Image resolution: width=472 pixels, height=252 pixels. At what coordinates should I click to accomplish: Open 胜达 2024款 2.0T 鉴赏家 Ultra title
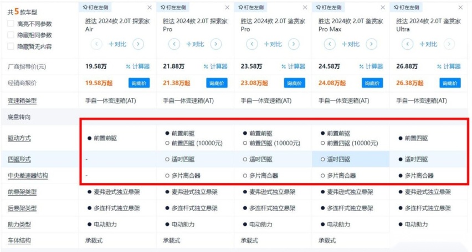click(428, 25)
